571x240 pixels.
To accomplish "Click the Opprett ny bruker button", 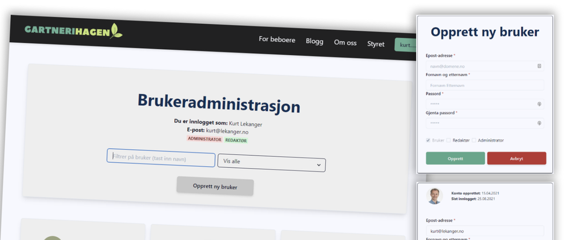I will (x=215, y=186).
